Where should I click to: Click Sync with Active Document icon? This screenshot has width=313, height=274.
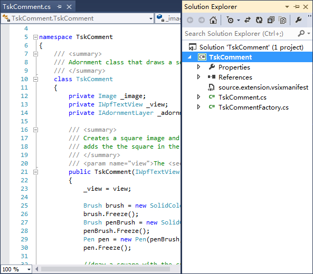(248, 20)
